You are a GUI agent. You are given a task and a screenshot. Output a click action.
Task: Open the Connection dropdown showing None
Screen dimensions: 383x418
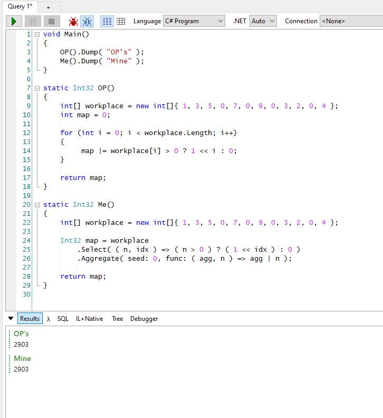pos(351,21)
